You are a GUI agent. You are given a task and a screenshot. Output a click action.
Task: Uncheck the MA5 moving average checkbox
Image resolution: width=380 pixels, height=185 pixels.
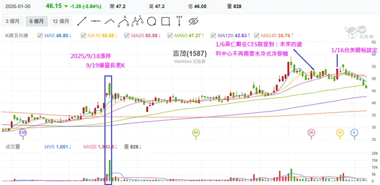[x=40, y=36]
